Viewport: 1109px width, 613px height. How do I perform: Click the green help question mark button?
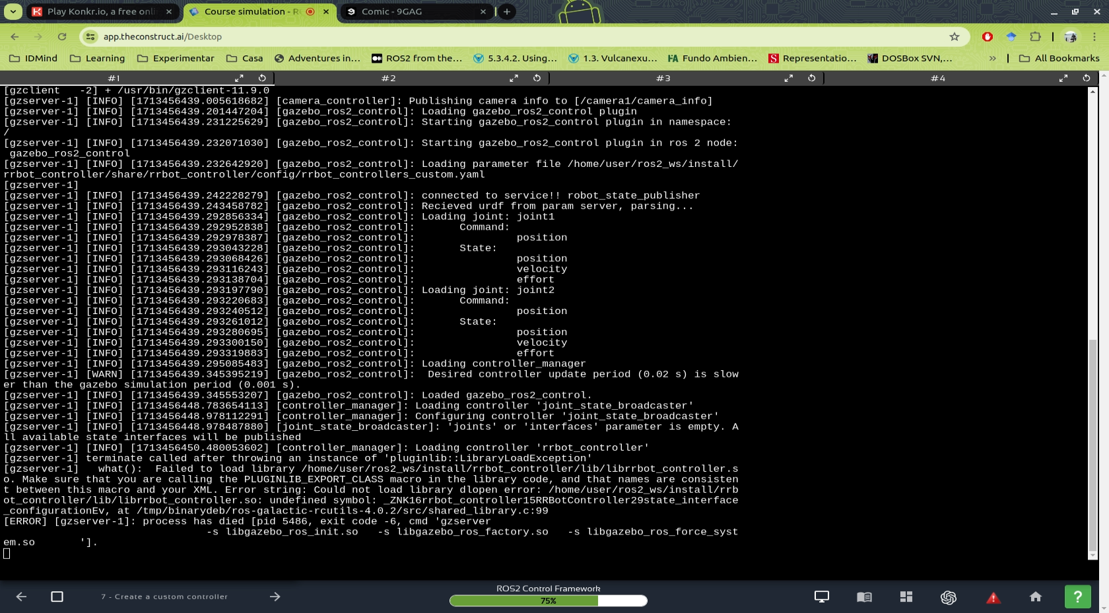[1077, 597]
